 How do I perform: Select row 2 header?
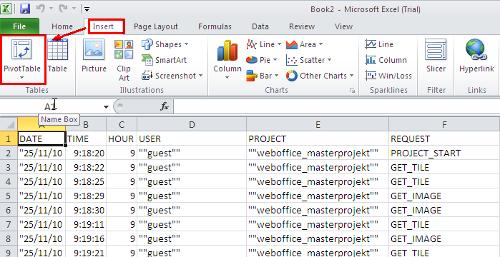pos(9,153)
